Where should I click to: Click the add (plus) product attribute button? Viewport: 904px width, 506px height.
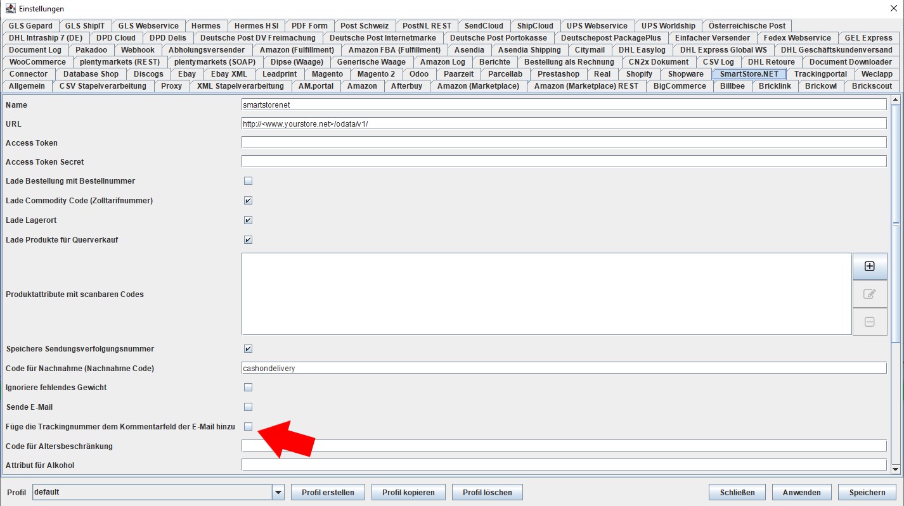[870, 267]
